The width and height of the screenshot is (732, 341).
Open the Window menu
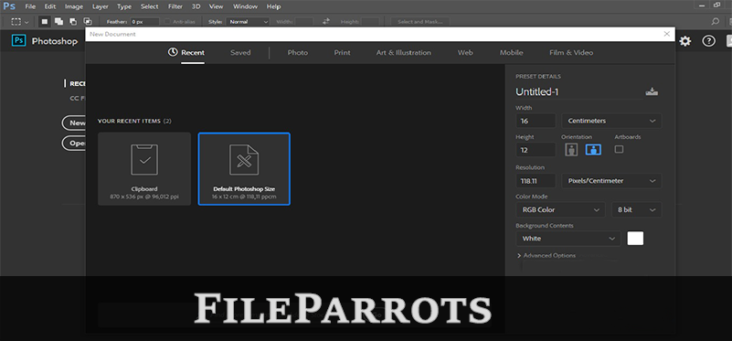tap(245, 6)
